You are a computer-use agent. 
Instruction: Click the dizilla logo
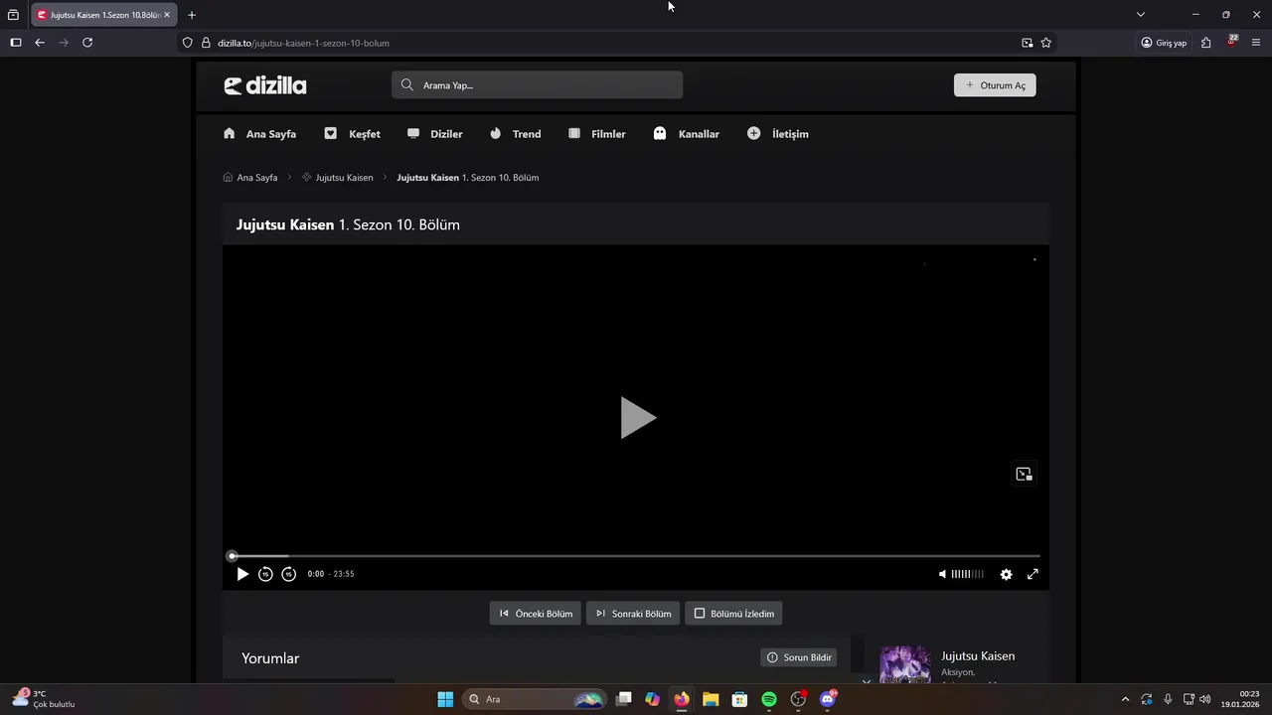pyautogui.click(x=265, y=85)
